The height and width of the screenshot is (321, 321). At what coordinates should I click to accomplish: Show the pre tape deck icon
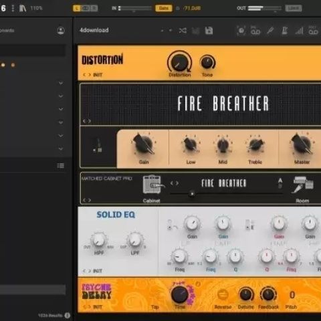[255, 31]
